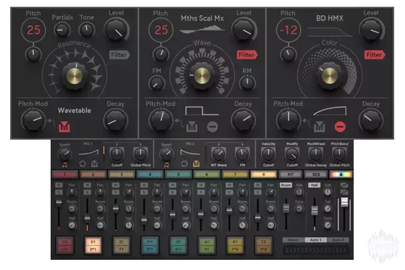Click the Auto 2 button
Image resolution: width=405 pixels, height=270 pixels.
(x=338, y=240)
